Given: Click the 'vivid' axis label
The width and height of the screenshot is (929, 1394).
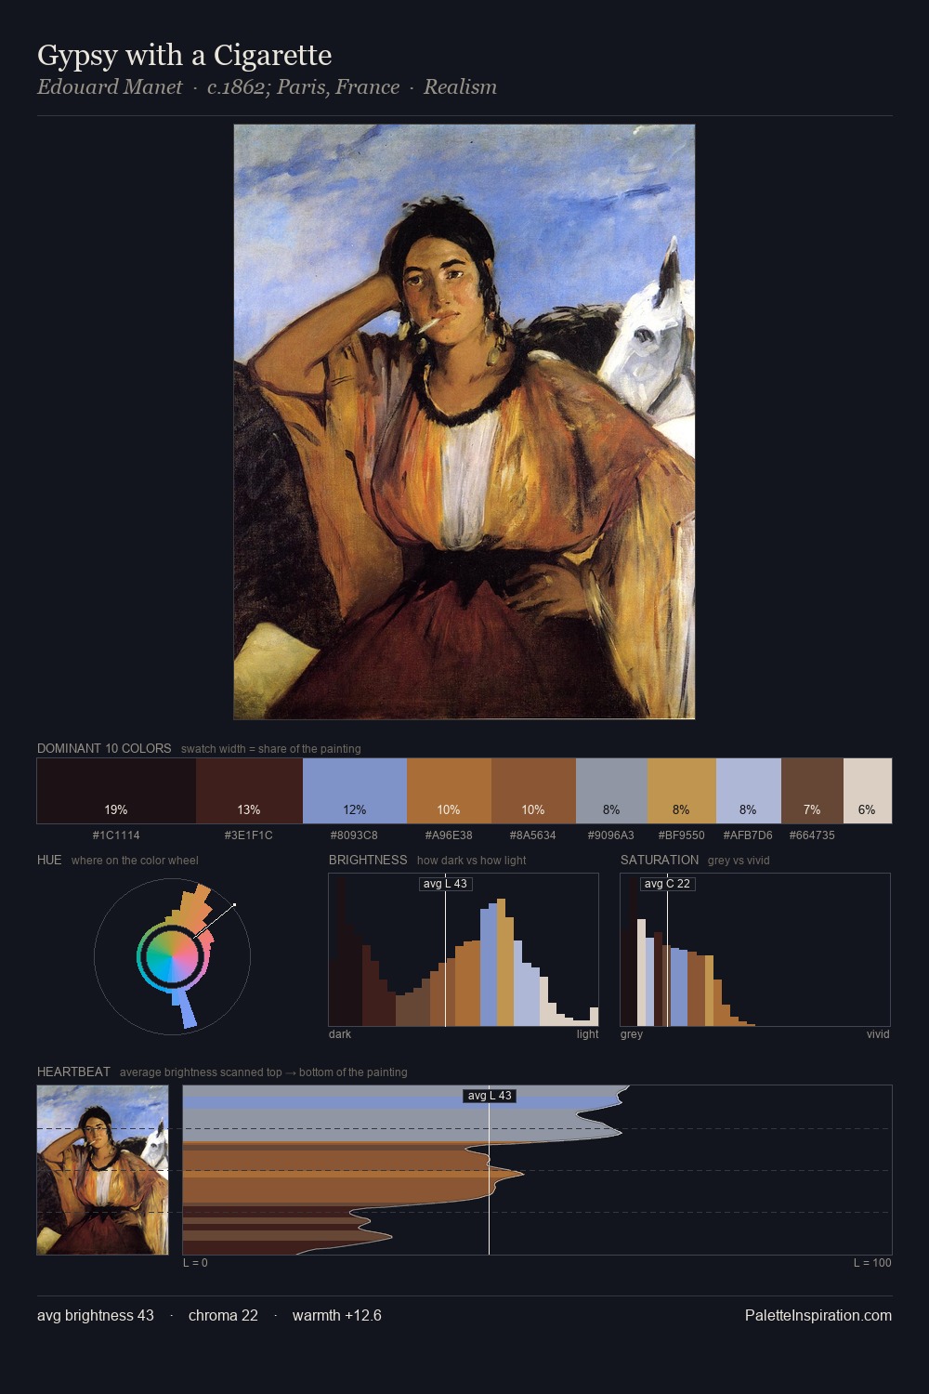Looking at the screenshot, I should (878, 1034).
